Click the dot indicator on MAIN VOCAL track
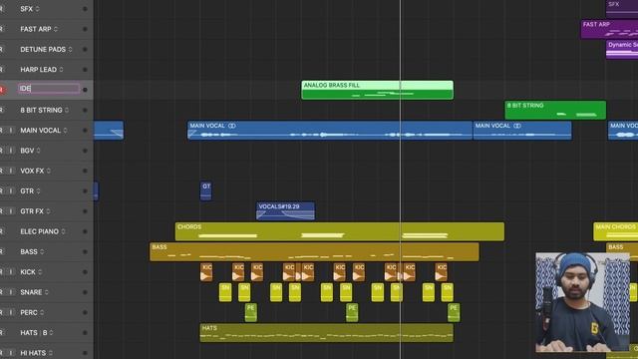The height and width of the screenshot is (359, 638). (85, 131)
